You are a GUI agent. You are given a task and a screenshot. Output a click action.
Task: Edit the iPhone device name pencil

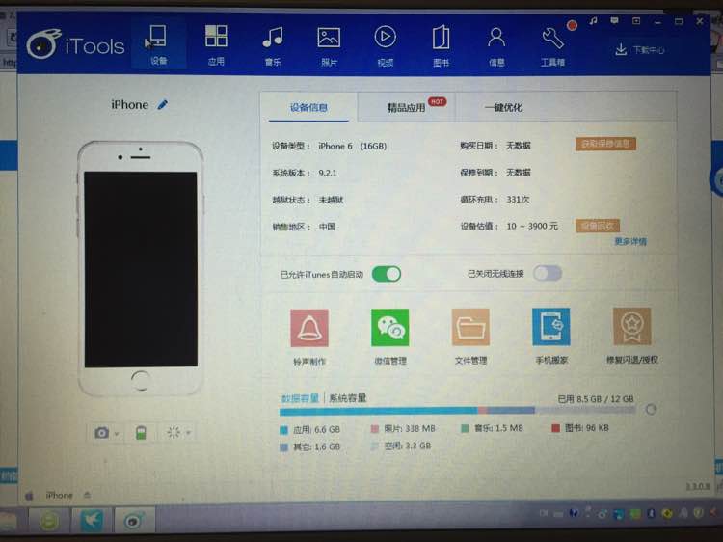pos(162,105)
